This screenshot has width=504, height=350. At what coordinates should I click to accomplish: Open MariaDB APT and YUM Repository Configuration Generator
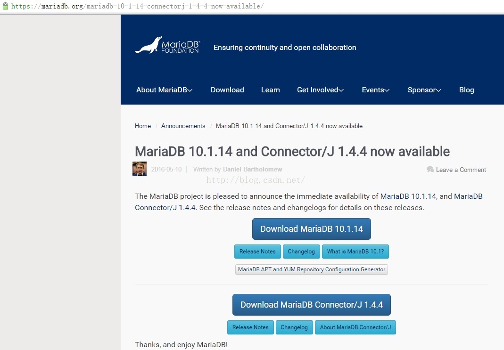pyautogui.click(x=312, y=269)
